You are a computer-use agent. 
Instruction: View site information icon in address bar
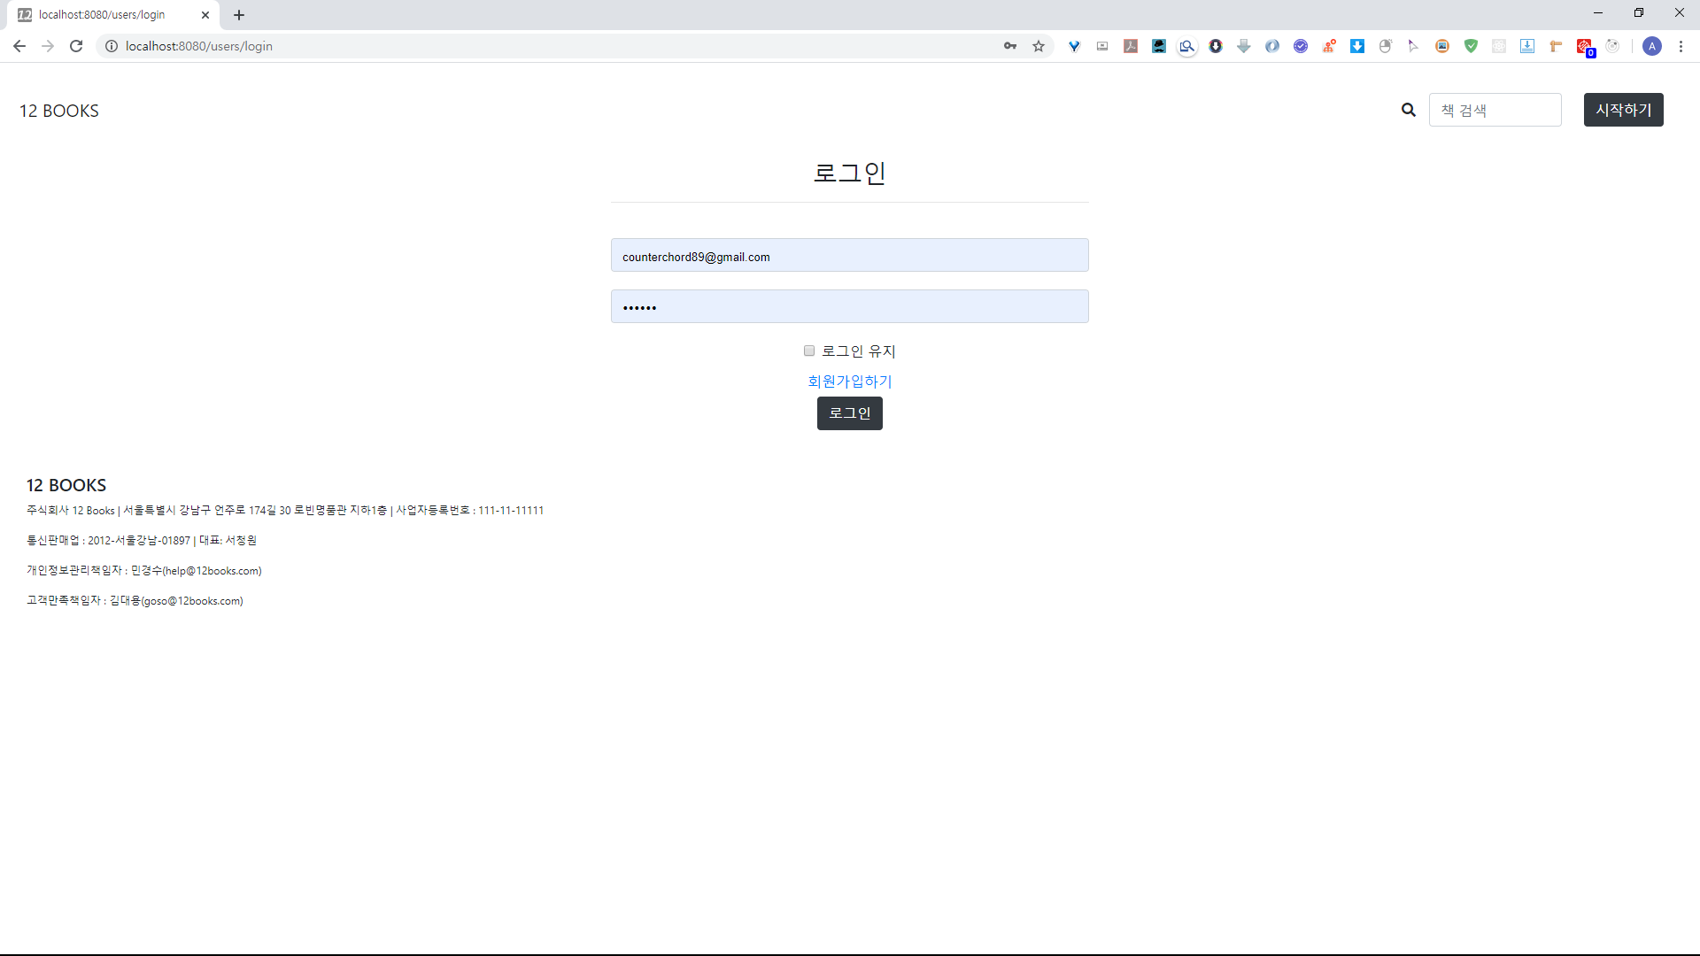click(112, 46)
